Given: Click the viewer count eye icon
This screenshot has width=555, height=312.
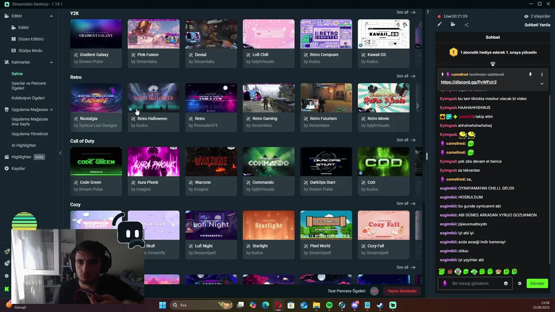Looking at the screenshot, I should 526,16.
